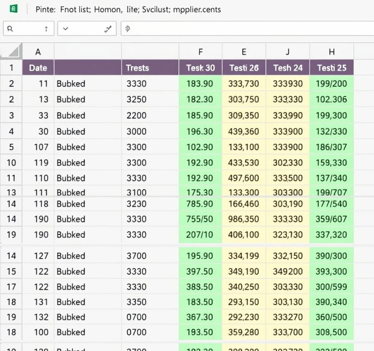Viewport: 374px width, 351px height.
Task: Click the cell with value 323,130
Action: click(x=287, y=234)
